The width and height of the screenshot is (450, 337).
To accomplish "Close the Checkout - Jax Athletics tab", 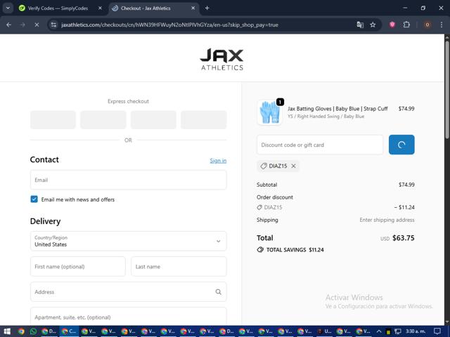I will tap(193, 8).
